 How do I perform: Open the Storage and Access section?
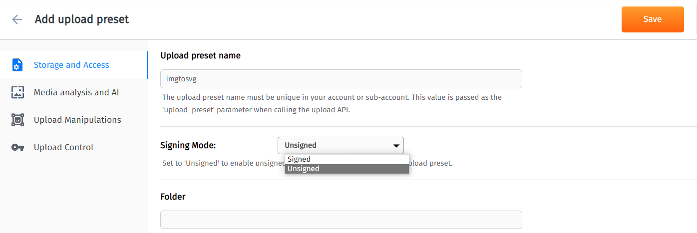(71, 65)
